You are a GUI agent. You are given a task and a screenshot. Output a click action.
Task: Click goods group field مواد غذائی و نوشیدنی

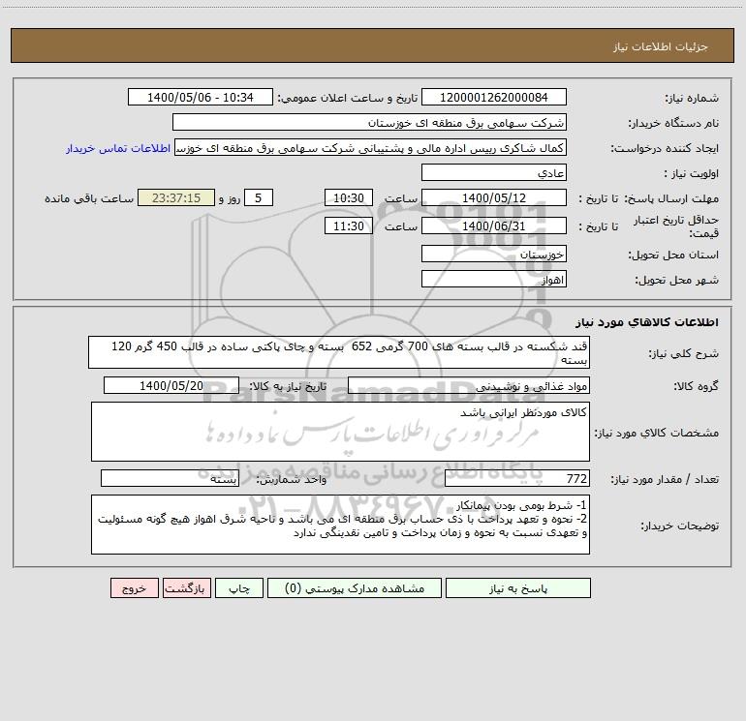coord(469,385)
